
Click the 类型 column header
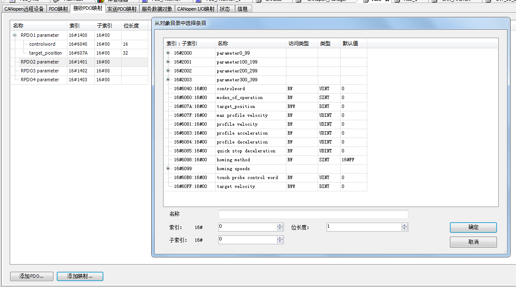329,43
